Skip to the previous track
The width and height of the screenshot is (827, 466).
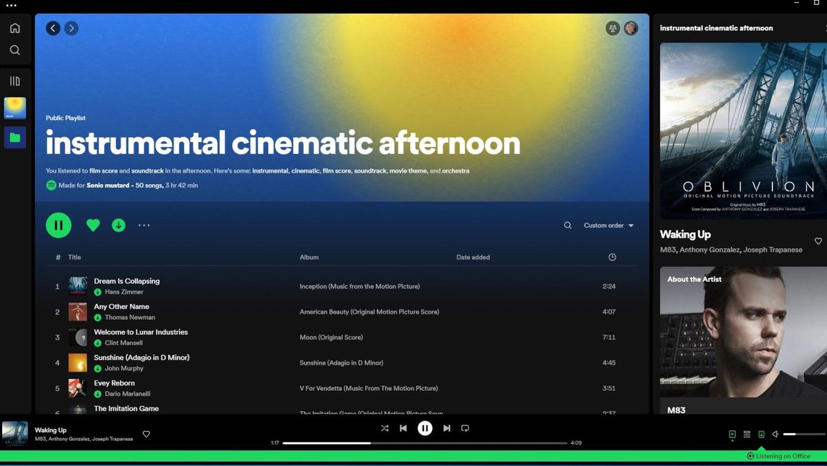click(x=403, y=428)
